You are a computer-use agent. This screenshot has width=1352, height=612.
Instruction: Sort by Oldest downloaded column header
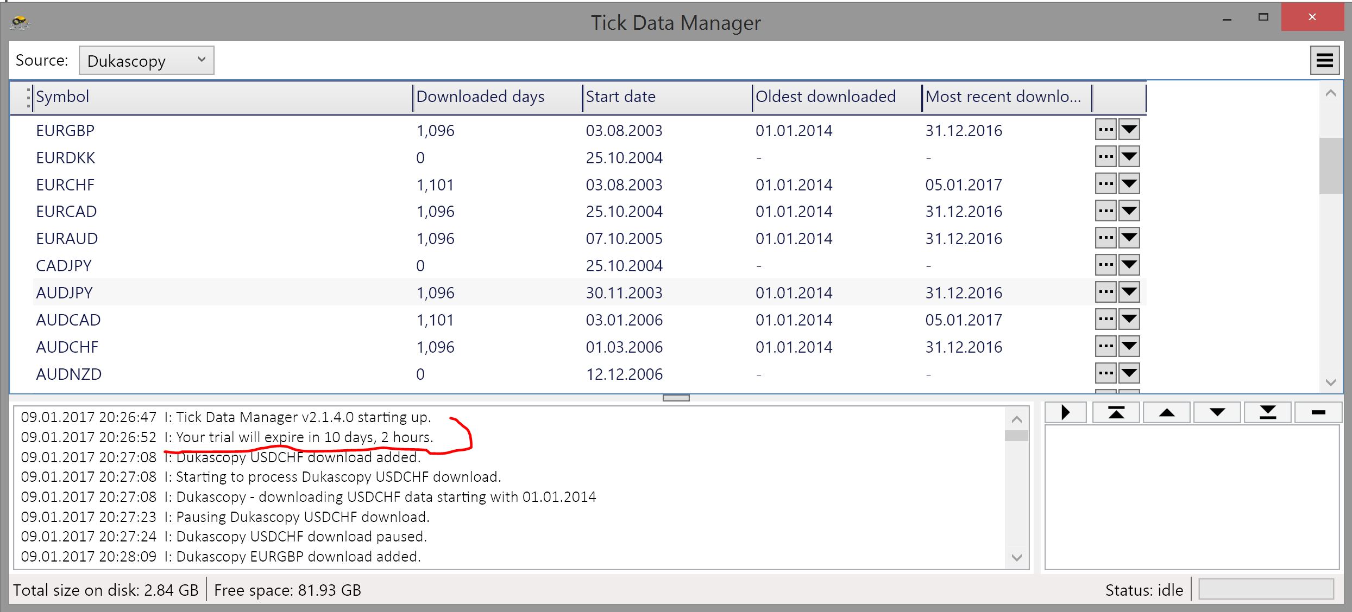click(837, 97)
